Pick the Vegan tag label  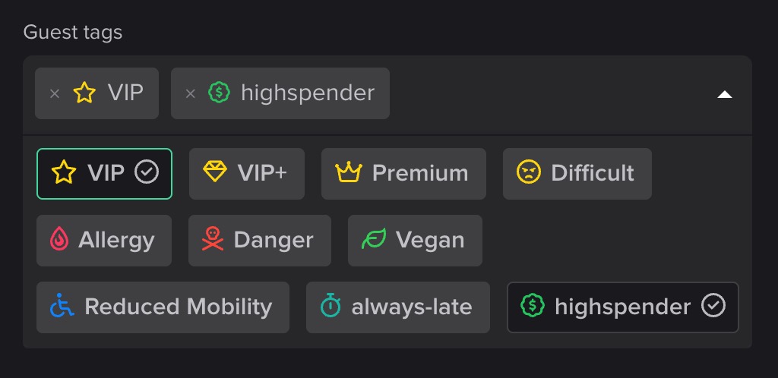(430, 240)
